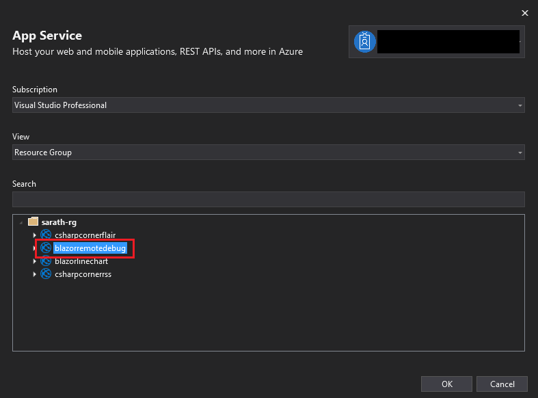This screenshot has height=398, width=538.
Task: Click the account badge icon
Action: pyautogui.click(x=365, y=42)
